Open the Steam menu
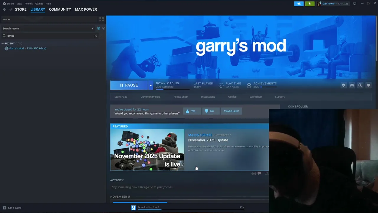Screen dimensions: 378x213 coord(10,4)
